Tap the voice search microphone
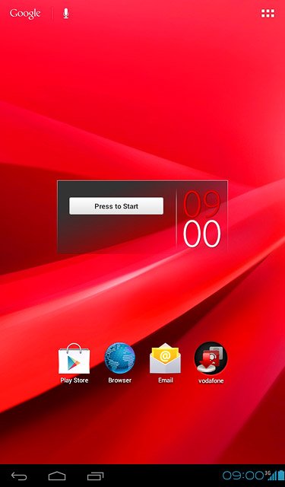Image resolution: width=285 pixels, height=487 pixels. 66,14
